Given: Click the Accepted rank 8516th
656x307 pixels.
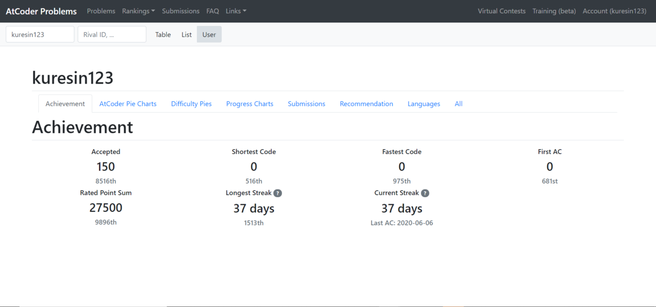Looking at the screenshot, I should click(x=106, y=181).
